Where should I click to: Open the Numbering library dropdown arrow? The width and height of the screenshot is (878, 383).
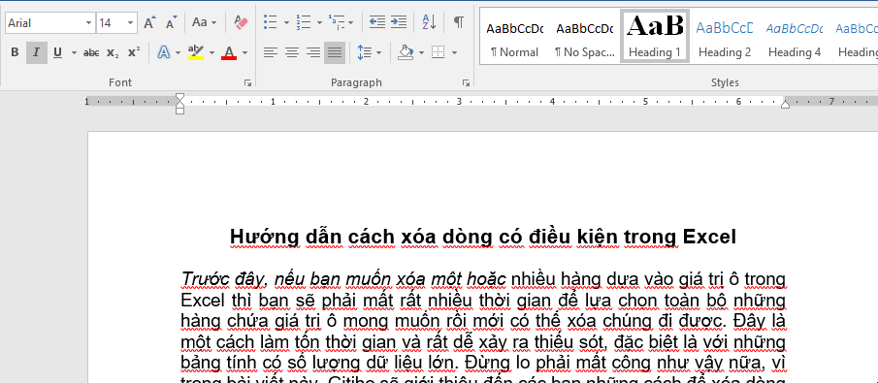click(319, 23)
